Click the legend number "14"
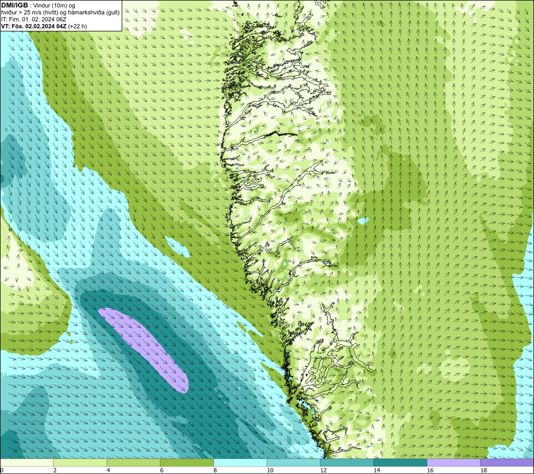 [376, 470]
